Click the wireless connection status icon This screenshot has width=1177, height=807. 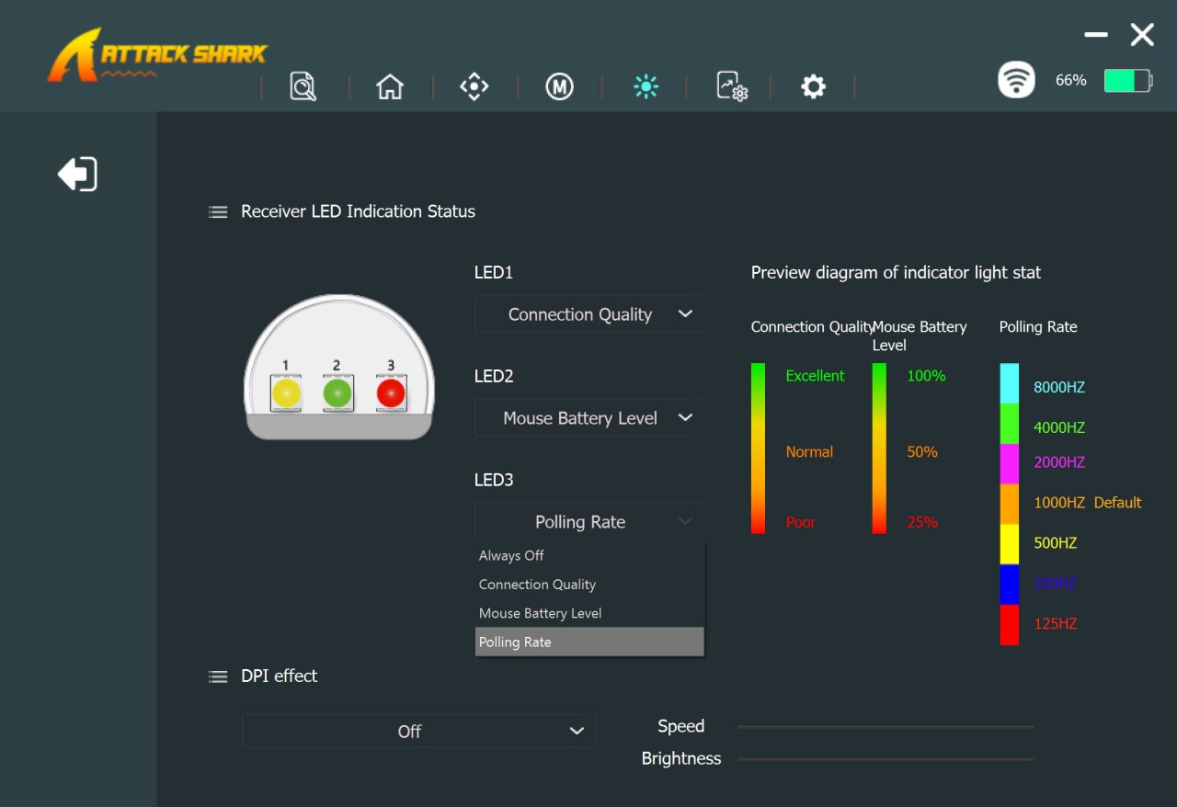coord(1016,80)
